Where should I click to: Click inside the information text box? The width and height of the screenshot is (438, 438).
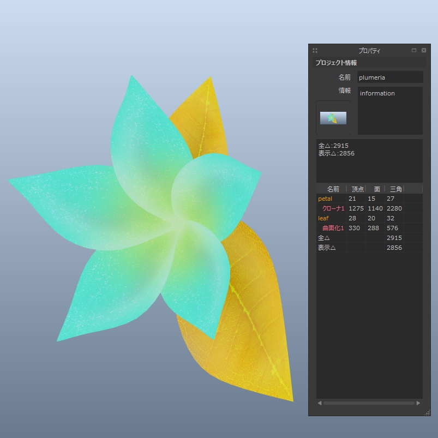click(389, 109)
